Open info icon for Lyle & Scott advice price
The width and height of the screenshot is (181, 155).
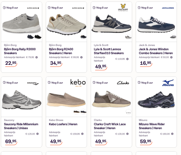point(127,59)
